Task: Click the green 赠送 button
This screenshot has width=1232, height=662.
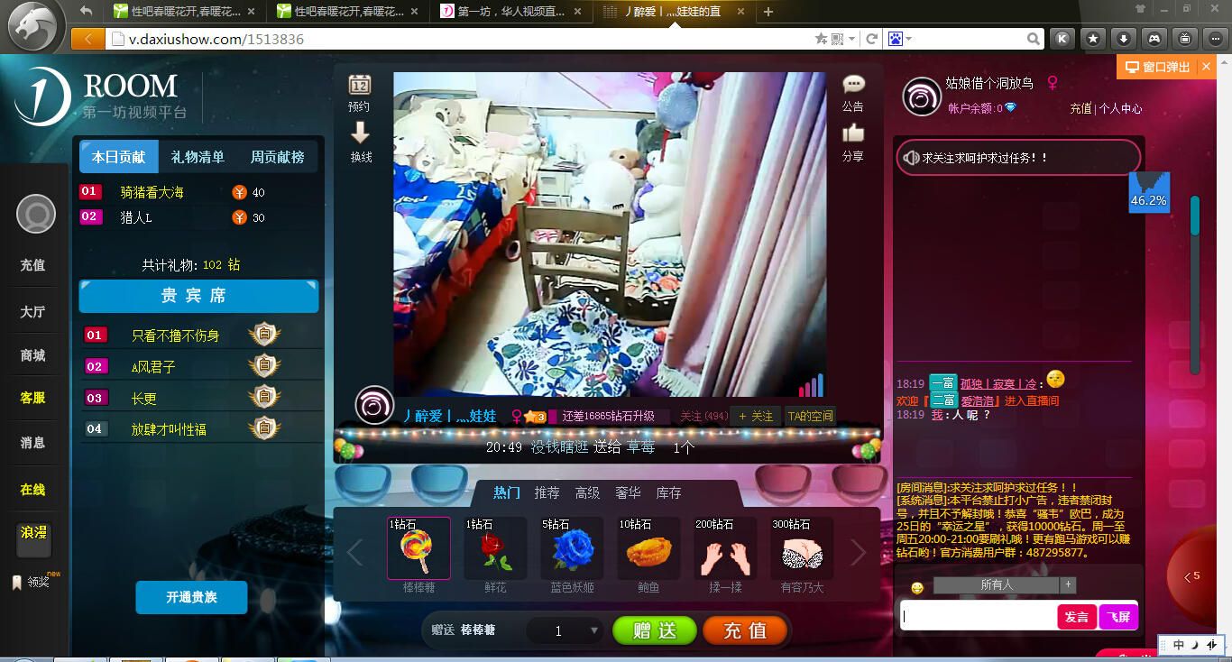Action: tap(655, 630)
